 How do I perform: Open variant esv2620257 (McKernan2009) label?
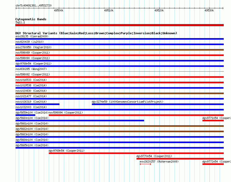159,162
